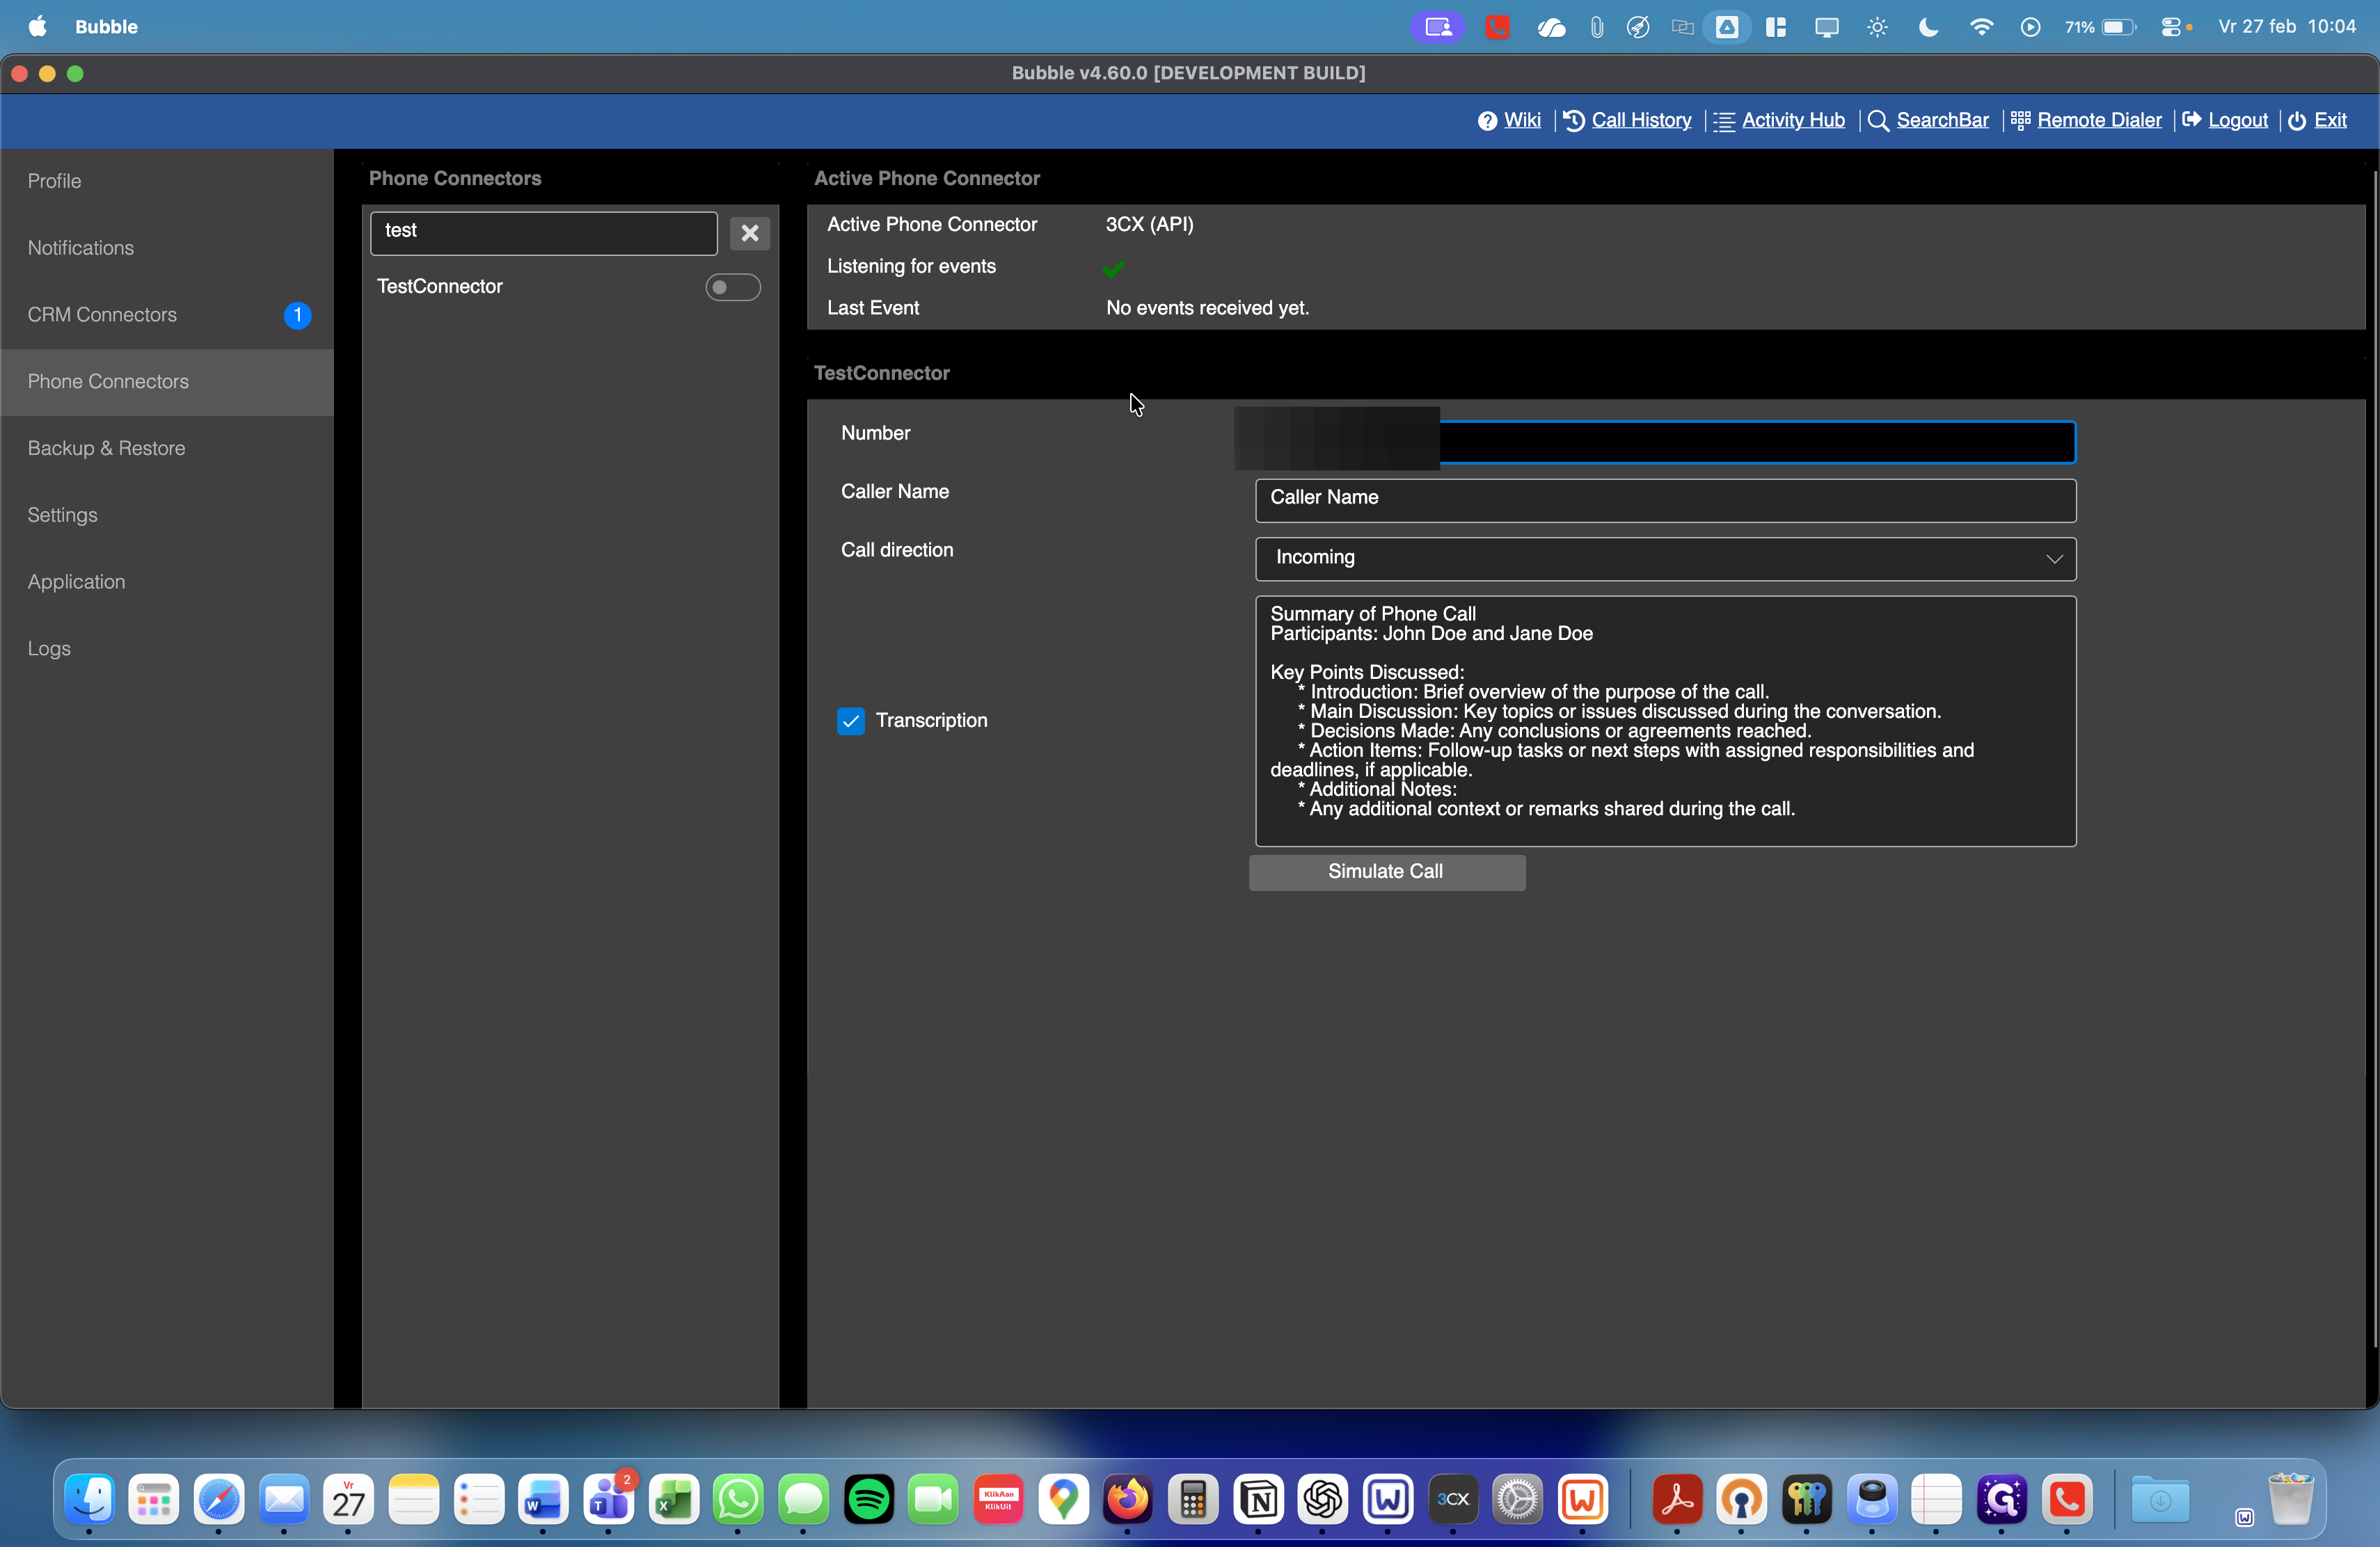Open the Backup & Restore section
2380x1547 pixels.
coord(106,449)
